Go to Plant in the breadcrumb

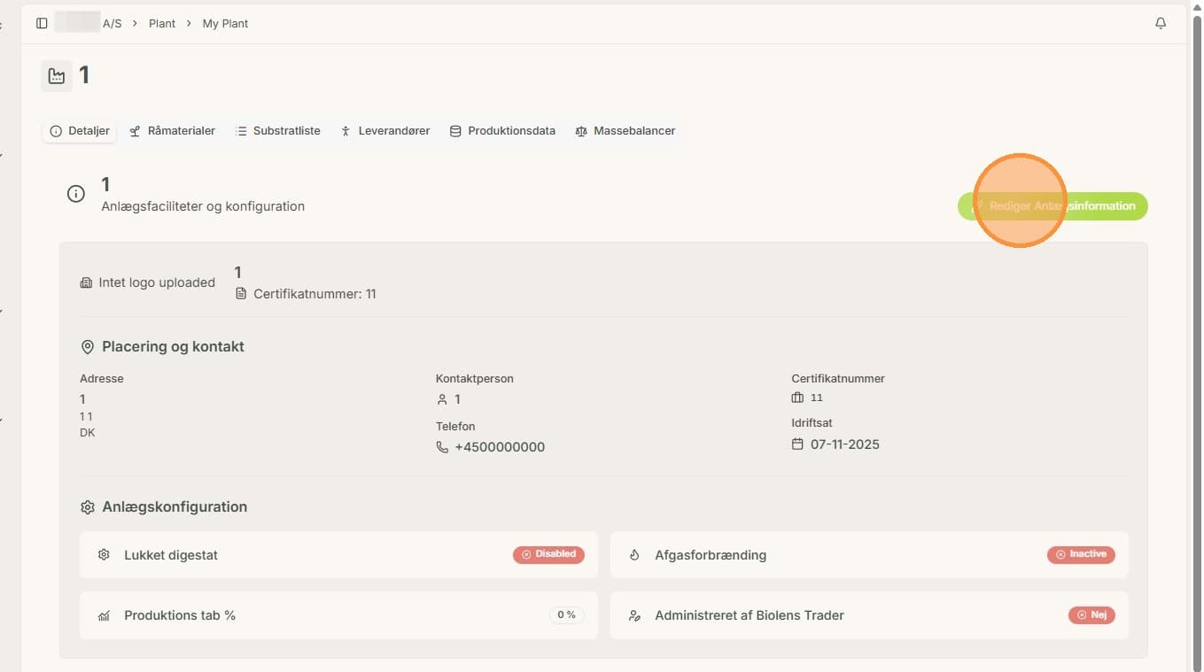click(x=162, y=24)
